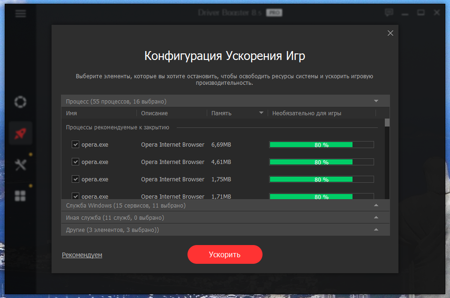Click the feedback chat icon in title bar
The height and width of the screenshot is (298, 450).
click(x=389, y=13)
